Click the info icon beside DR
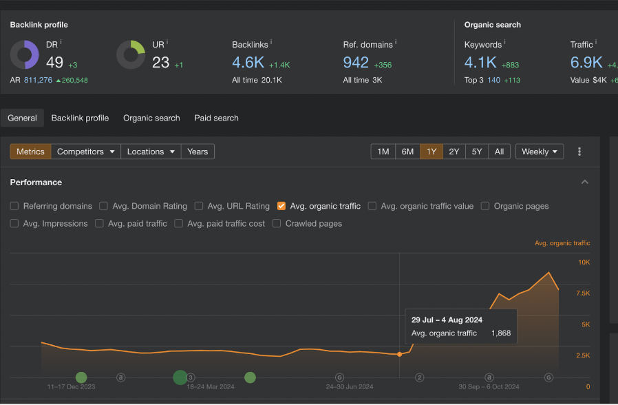The width and height of the screenshot is (618, 405). click(61, 43)
